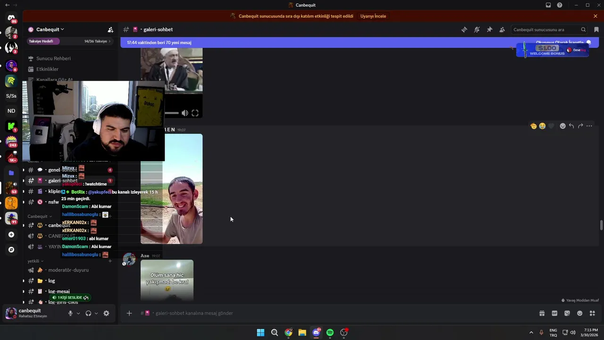604x340 pixels.
Task: Add salute emoji reaction to message
Action: 534,126
